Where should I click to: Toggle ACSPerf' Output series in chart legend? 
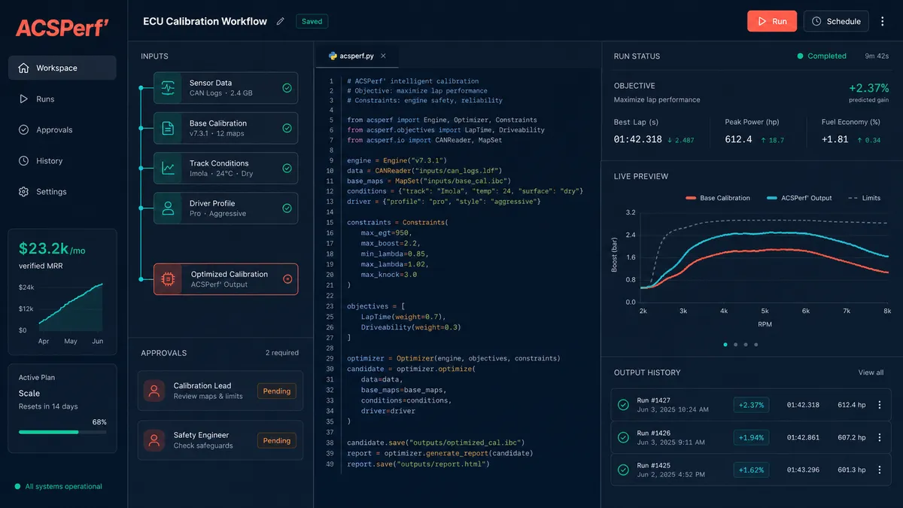[799, 198]
